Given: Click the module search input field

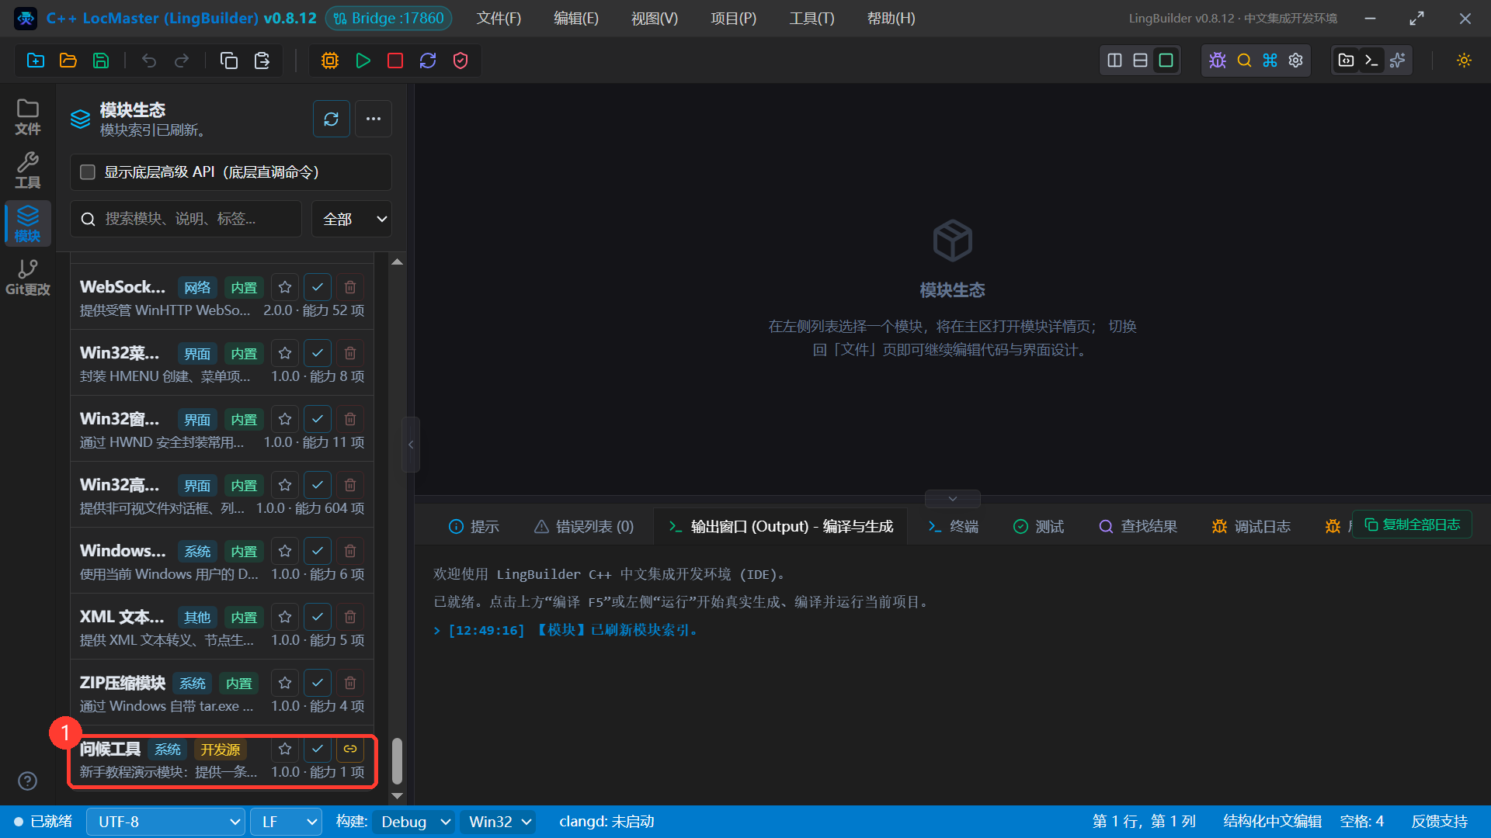Looking at the screenshot, I should [x=186, y=219].
